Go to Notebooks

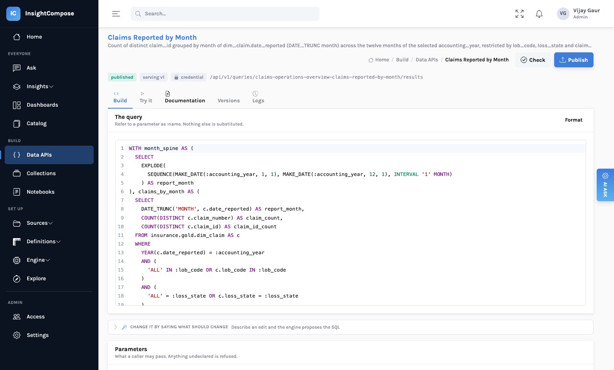point(49,192)
